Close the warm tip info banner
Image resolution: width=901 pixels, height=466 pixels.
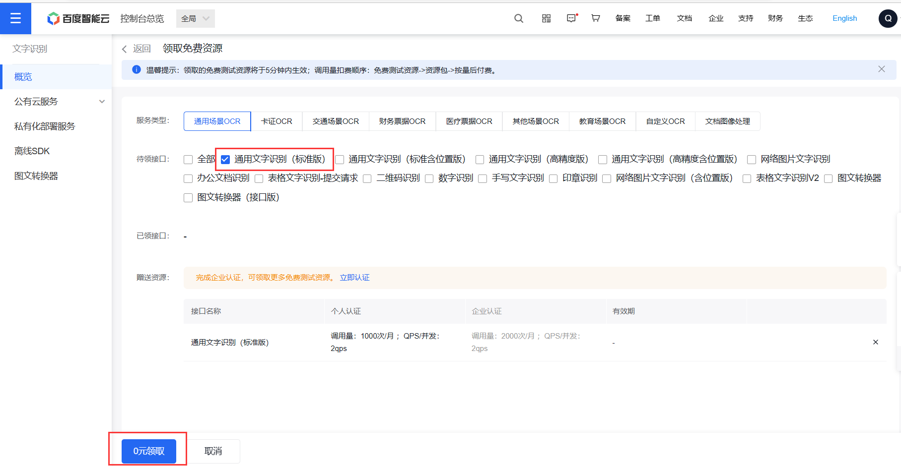click(x=882, y=69)
